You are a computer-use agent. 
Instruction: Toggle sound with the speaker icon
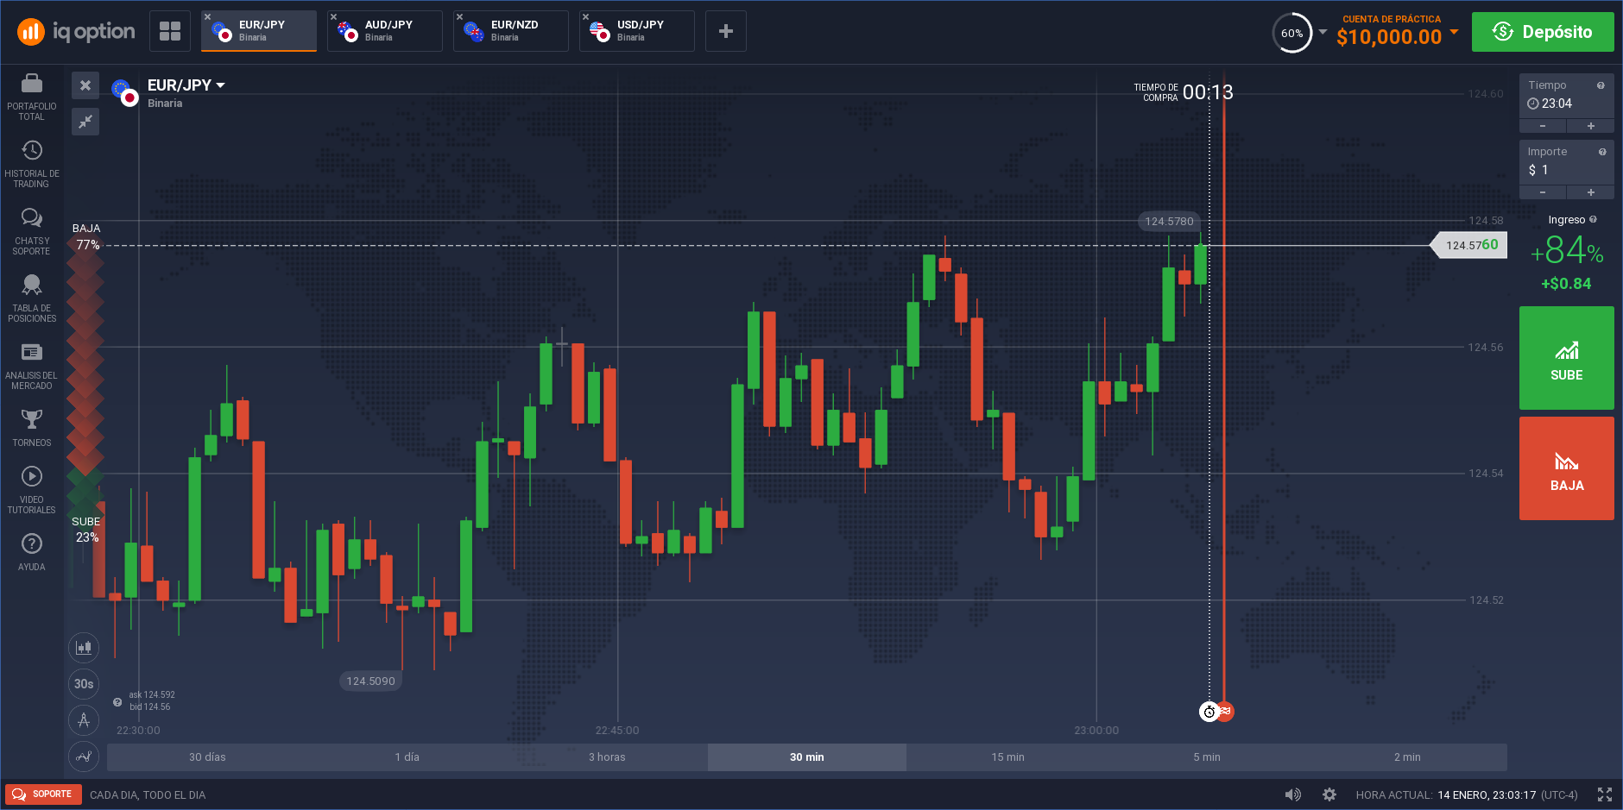coord(1292,794)
